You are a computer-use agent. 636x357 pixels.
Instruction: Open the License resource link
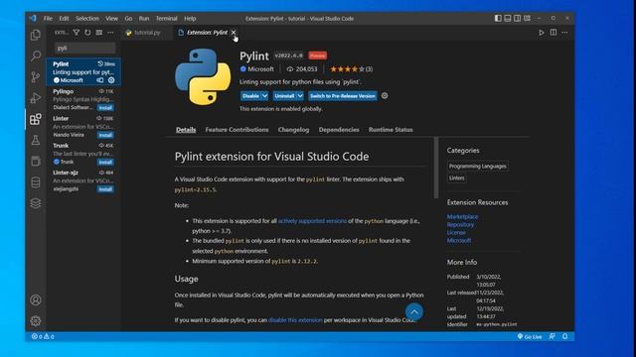pyautogui.click(x=456, y=232)
